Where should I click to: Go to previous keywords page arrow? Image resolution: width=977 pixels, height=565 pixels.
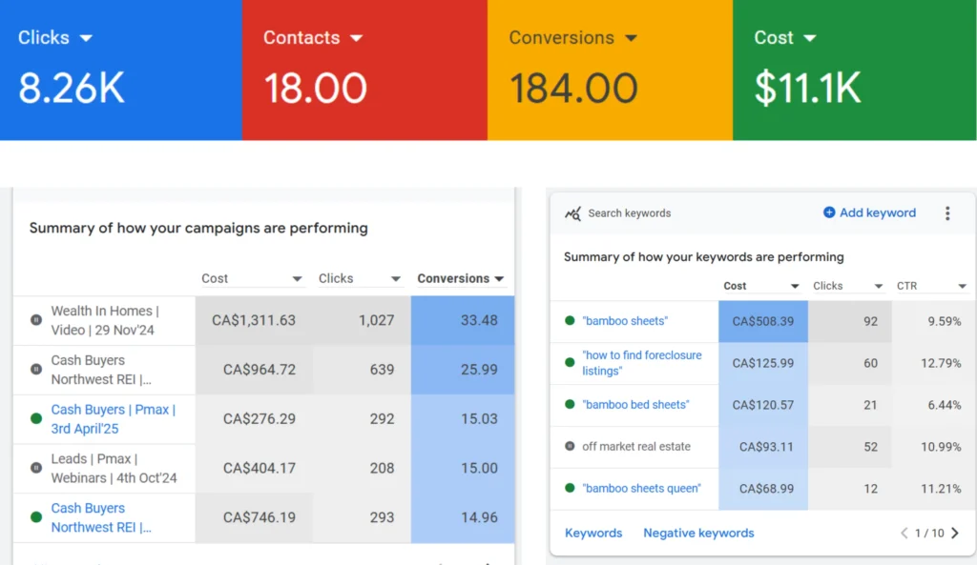point(904,534)
